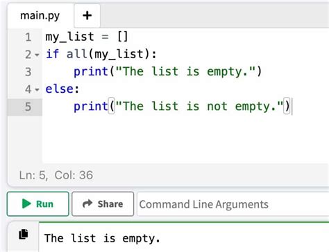This screenshot has height=252, width=329.
Task: Click the plus icon to add new file
Action: (x=87, y=16)
